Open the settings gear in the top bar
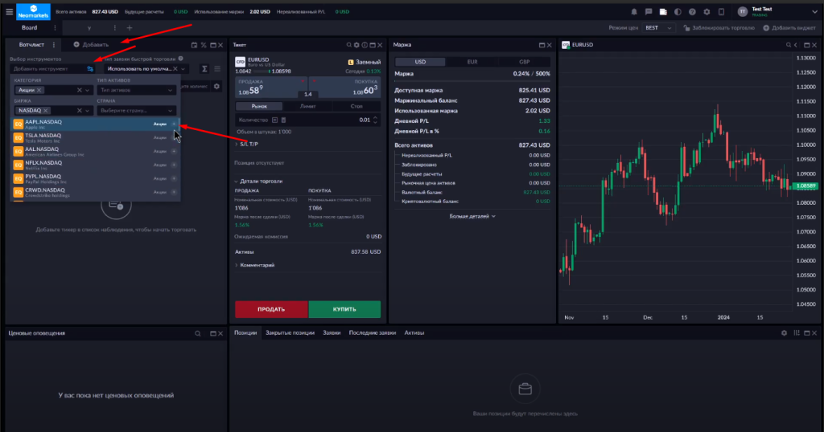 707,11
